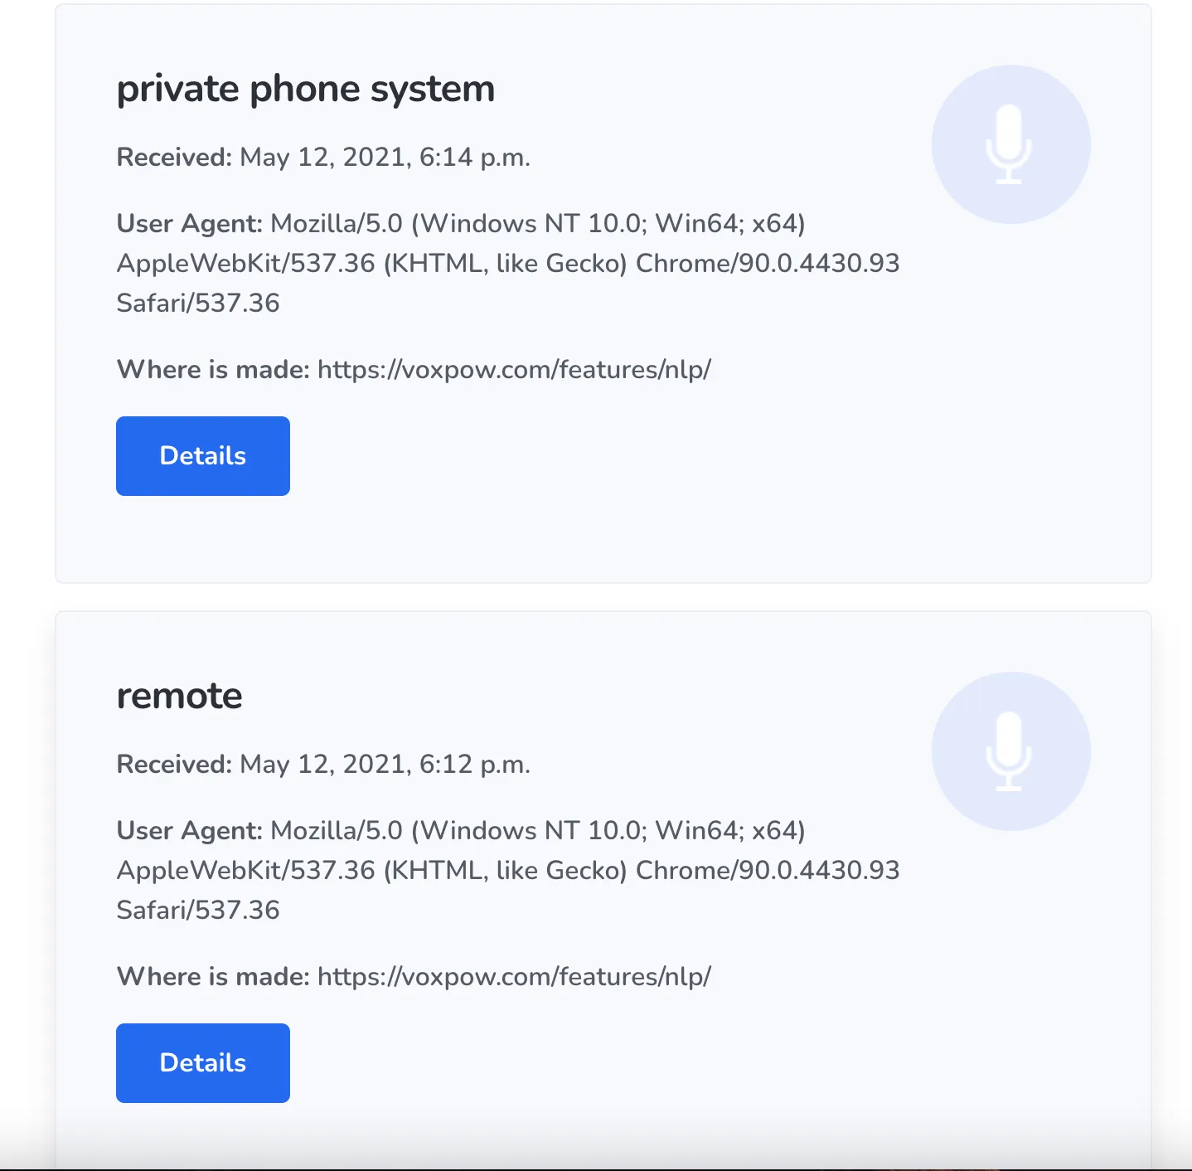
Task: Open Details for private phone system recording
Action: 203,456
